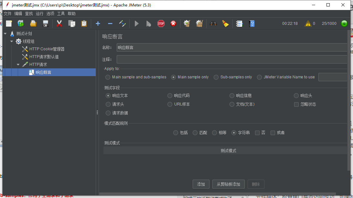Screen dimensions: 353x198
Task: Click the 删除 button
Action: coord(256,184)
